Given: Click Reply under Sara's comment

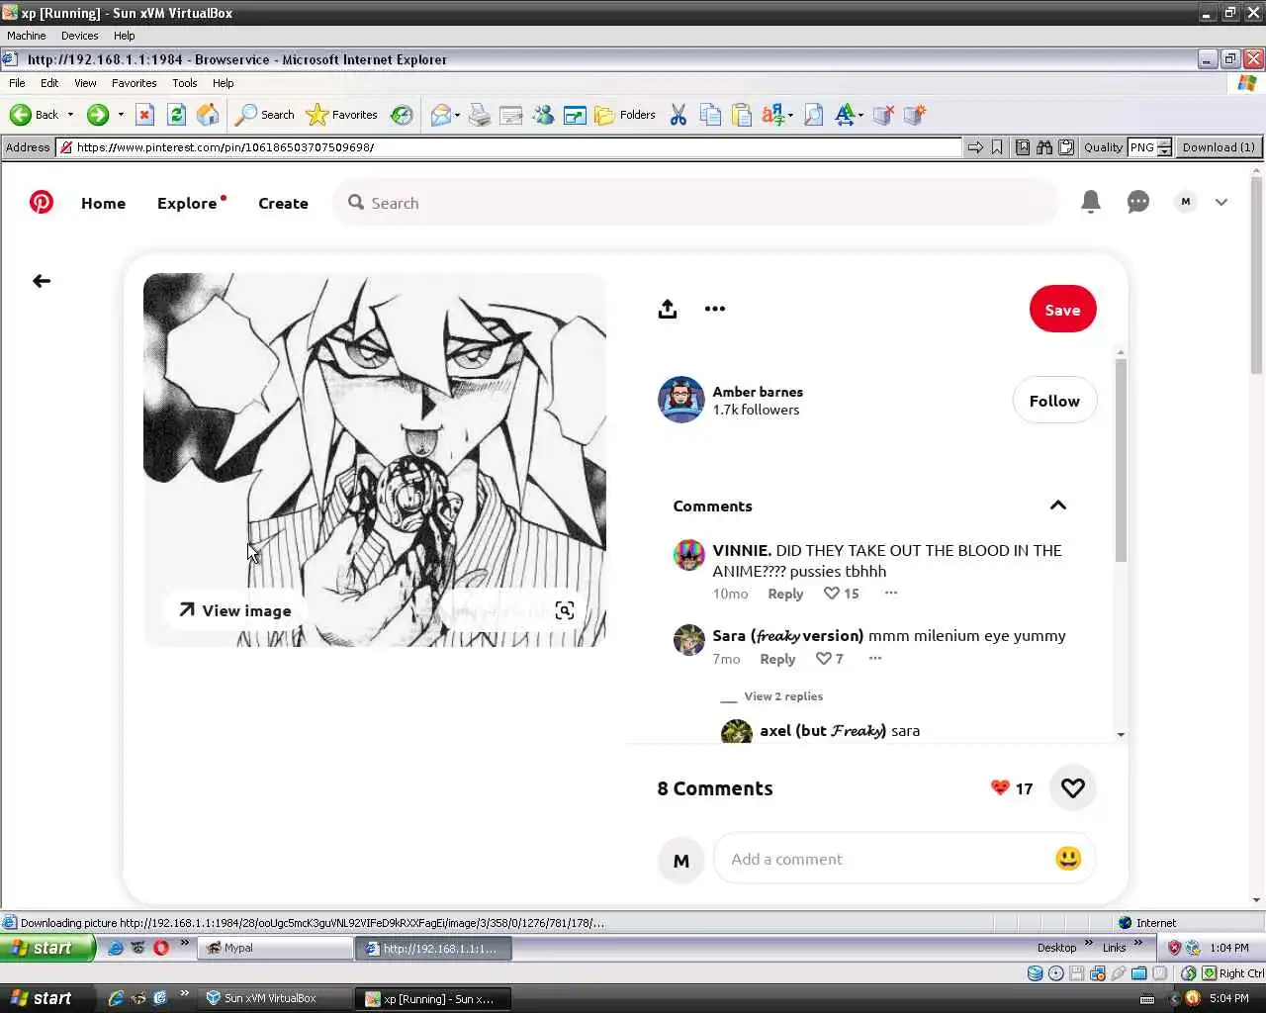Looking at the screenshot, I should point(777,659).
